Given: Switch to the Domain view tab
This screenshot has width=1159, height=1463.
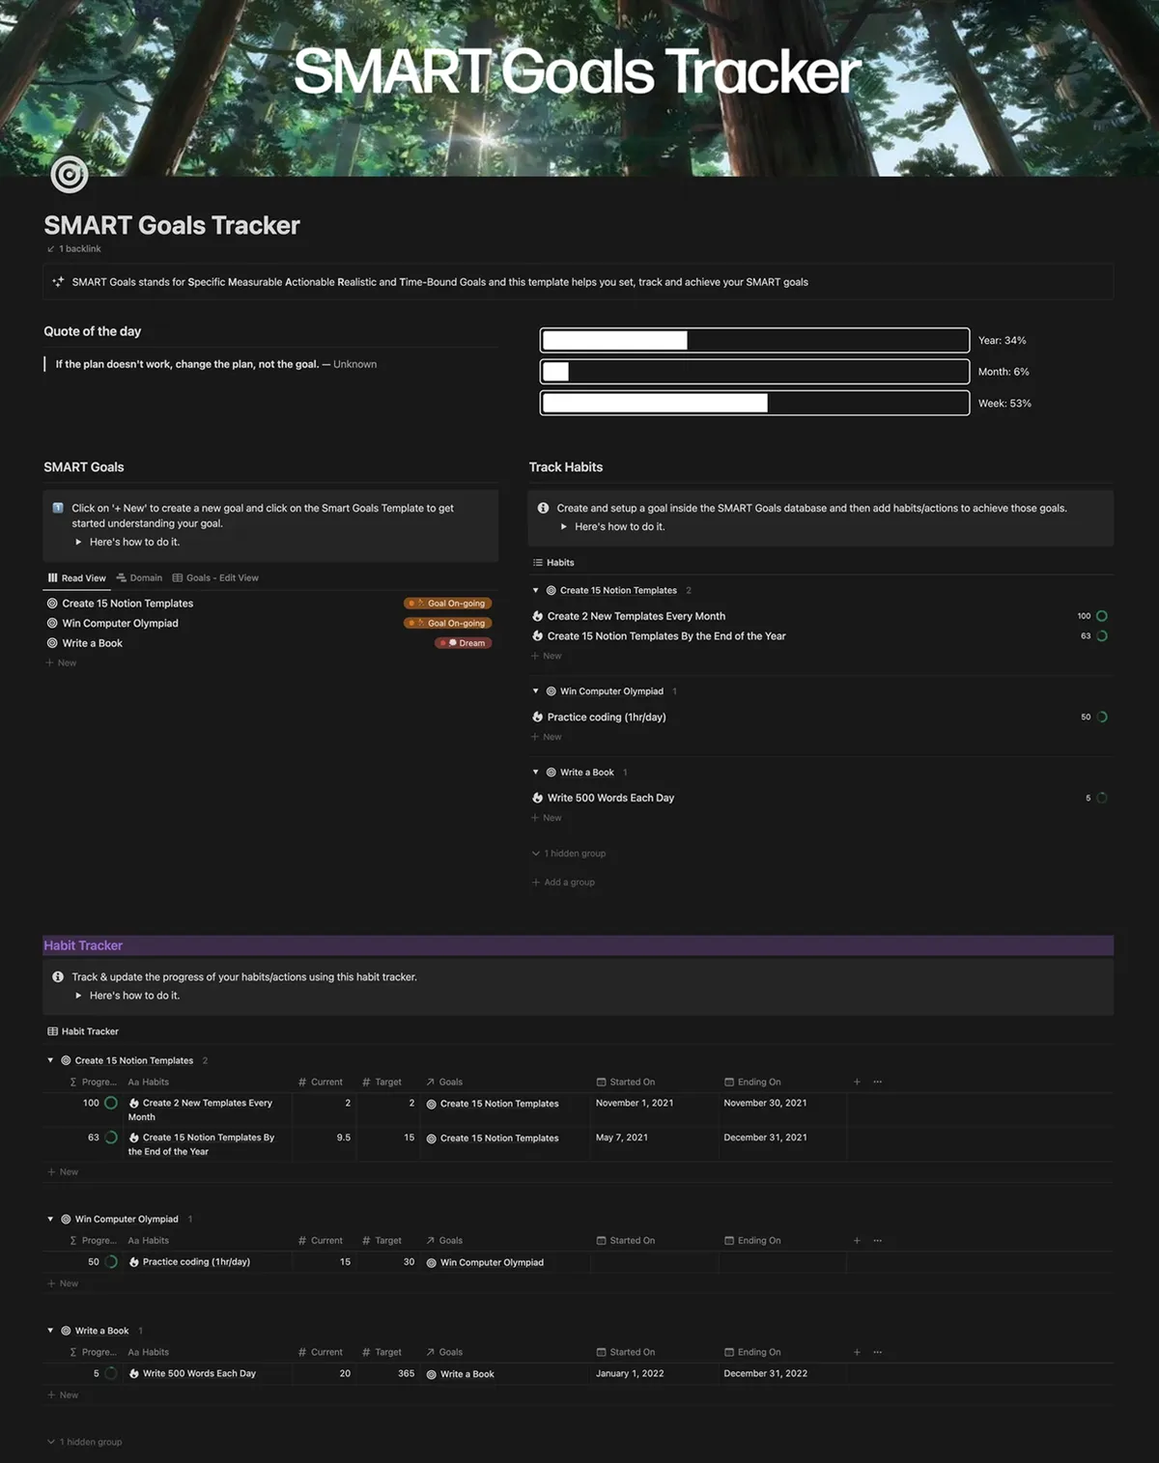Looking at the screenshot, I should (139, 578).
